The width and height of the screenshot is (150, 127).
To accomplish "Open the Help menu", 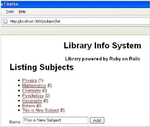I will (x=22, y=12).
